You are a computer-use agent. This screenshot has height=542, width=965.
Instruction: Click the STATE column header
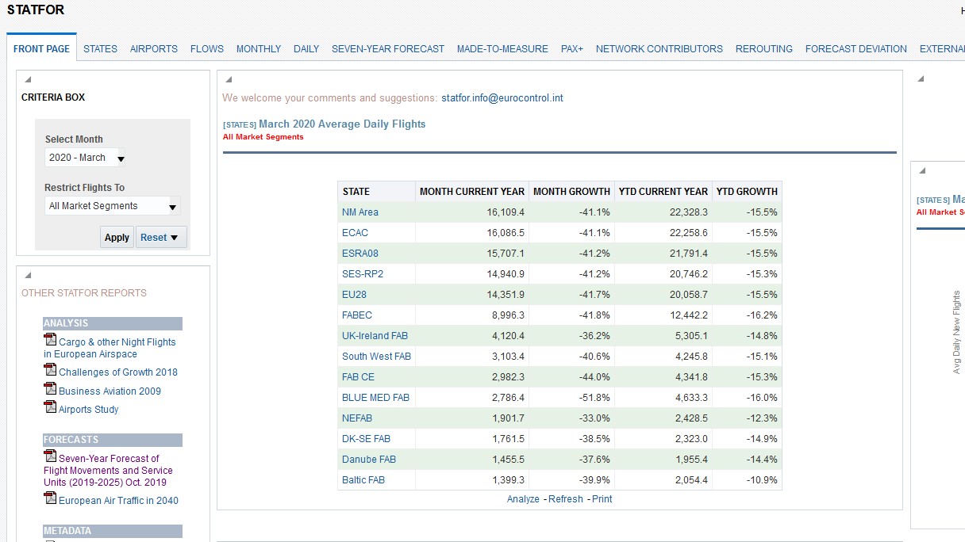point(377,192)
